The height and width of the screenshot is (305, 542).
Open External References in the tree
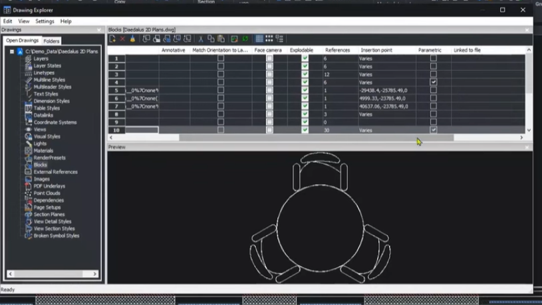point(55,171)
